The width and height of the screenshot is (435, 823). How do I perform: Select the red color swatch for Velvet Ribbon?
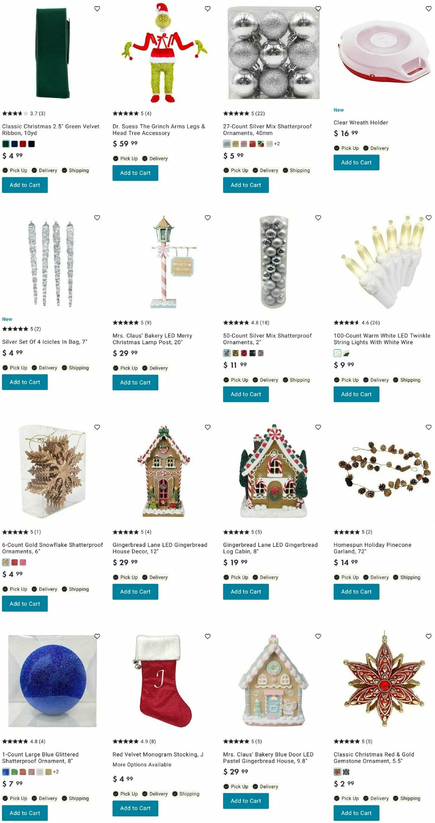click(23, 144)
